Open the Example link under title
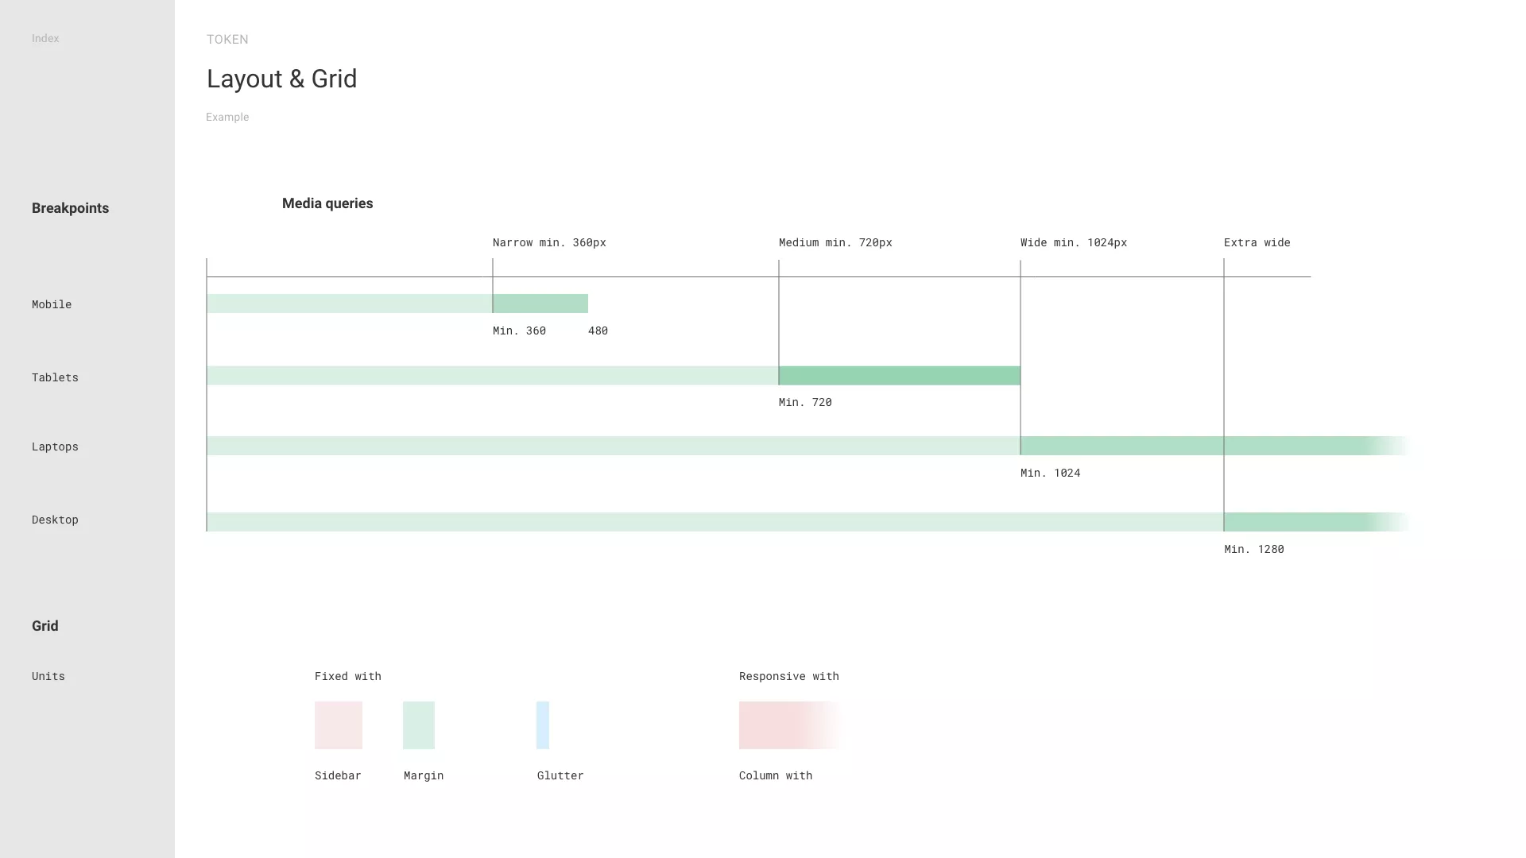This screenshot has height=858, width=1526. (227, 117)
